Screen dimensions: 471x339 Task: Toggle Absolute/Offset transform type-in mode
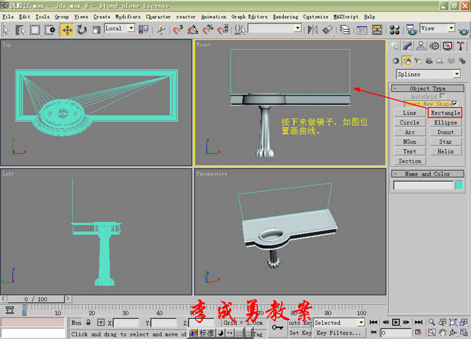[x=101, y=322]
